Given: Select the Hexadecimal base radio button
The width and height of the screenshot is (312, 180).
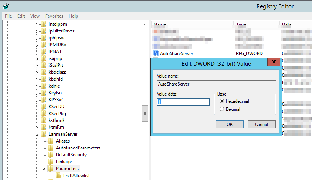Looking at the screenshot, I should tap(222, 101).
